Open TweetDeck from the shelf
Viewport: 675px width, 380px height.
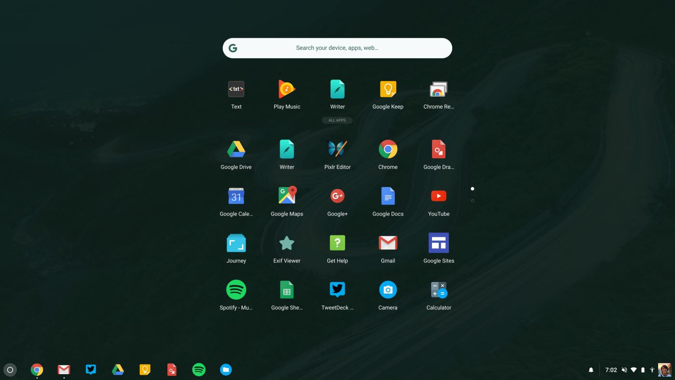click(x=91, y=370)
